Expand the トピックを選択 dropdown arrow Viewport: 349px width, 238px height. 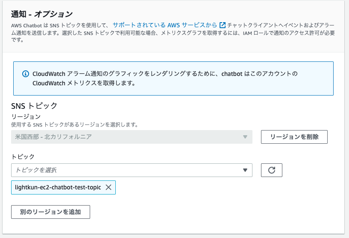245,170
